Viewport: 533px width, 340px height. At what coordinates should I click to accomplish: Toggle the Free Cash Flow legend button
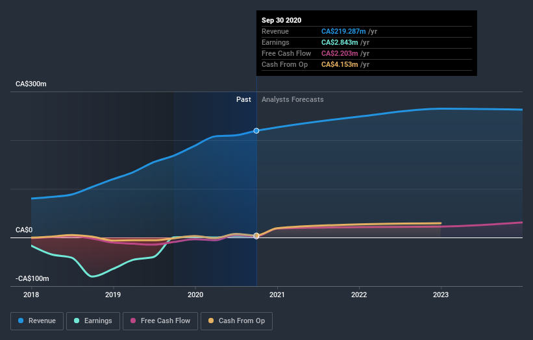(x=160, y=321)
